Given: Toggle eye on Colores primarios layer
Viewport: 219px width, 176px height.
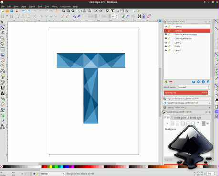Looking at the screenshot, I should tap(166, 38).
